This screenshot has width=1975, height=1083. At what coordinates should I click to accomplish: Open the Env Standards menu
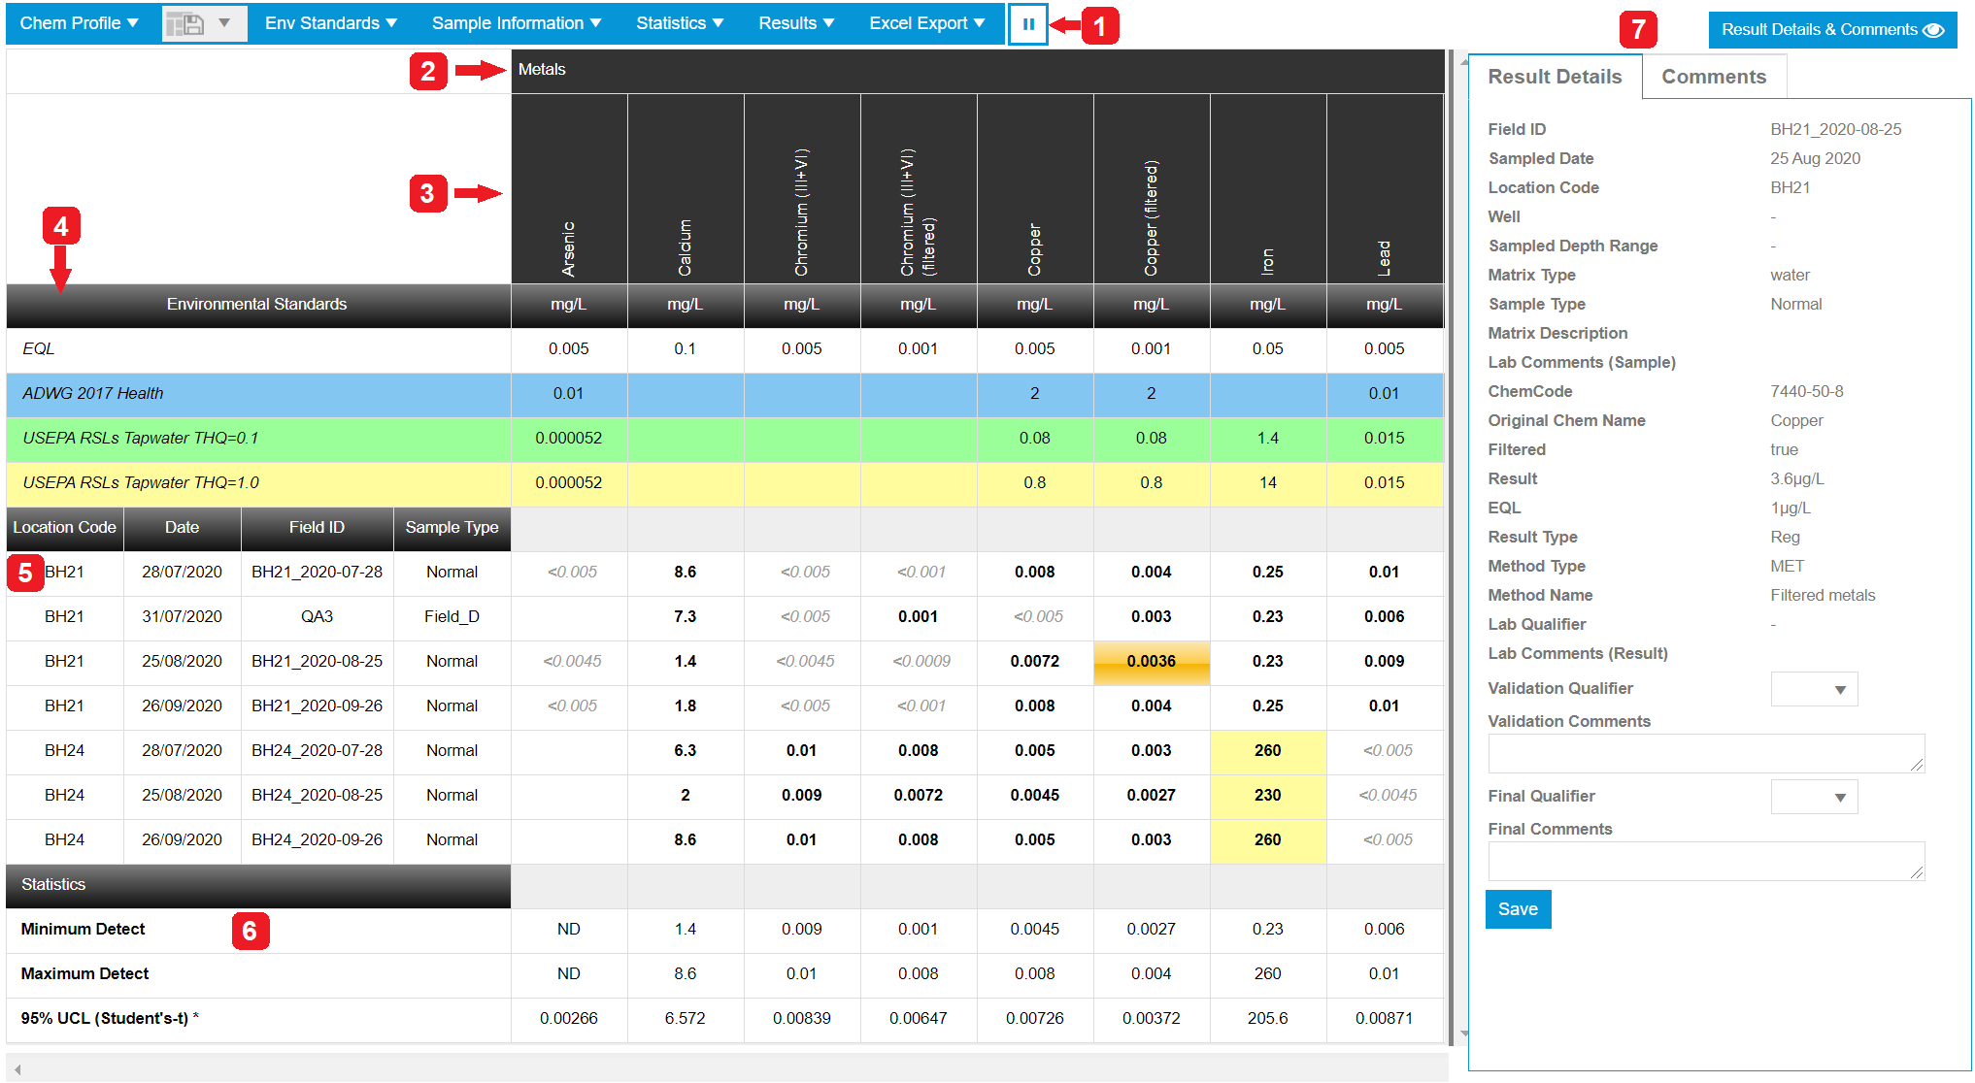pos(329,22)
